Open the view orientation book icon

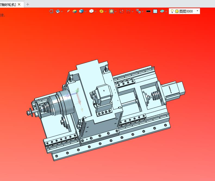pyautogui.click(x=58, y=11)
